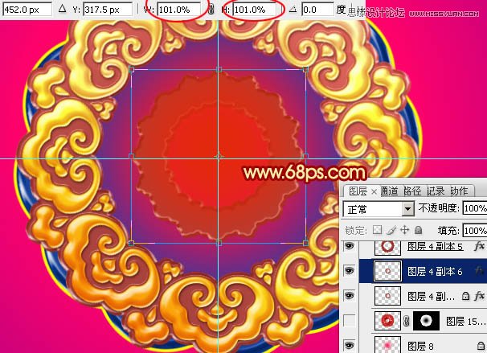Click the left-middle transform handle
The image size is (487, 353).
(131, 156)
